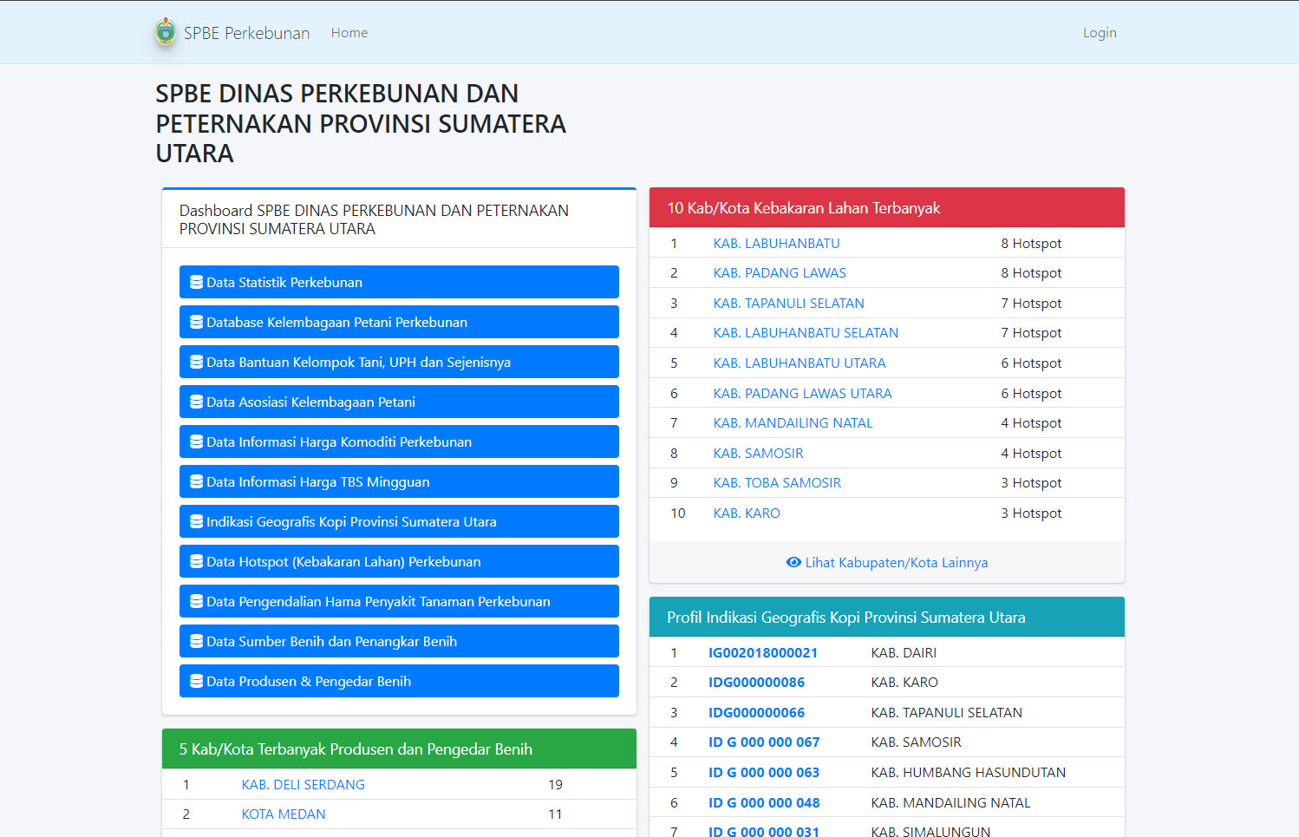1299x837 pixels.
Task: Open Data Produsen & Pengedar Benih
Action: [x=399, y=681]
